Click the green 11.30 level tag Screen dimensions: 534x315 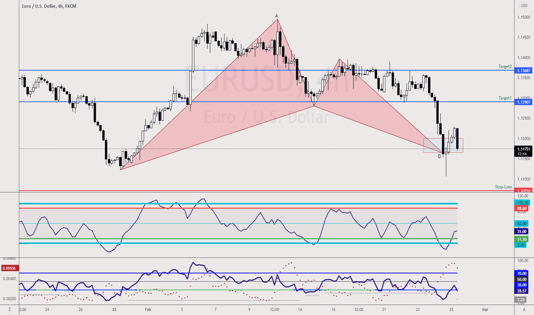[522, 239]
